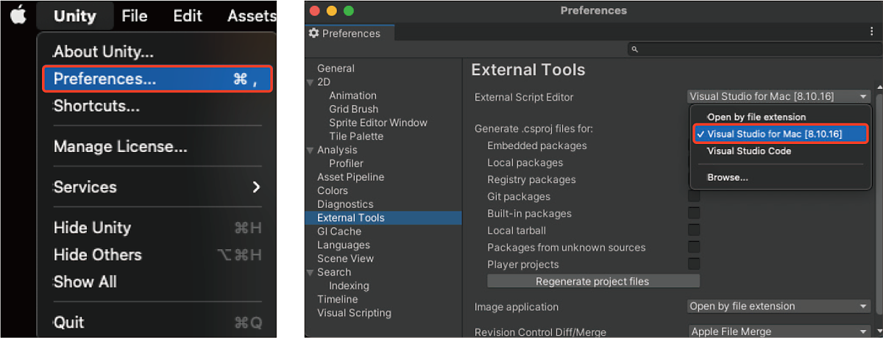The image size is (883, 338).
Task: Expand the Services submenu
Action: click(157, 187)
